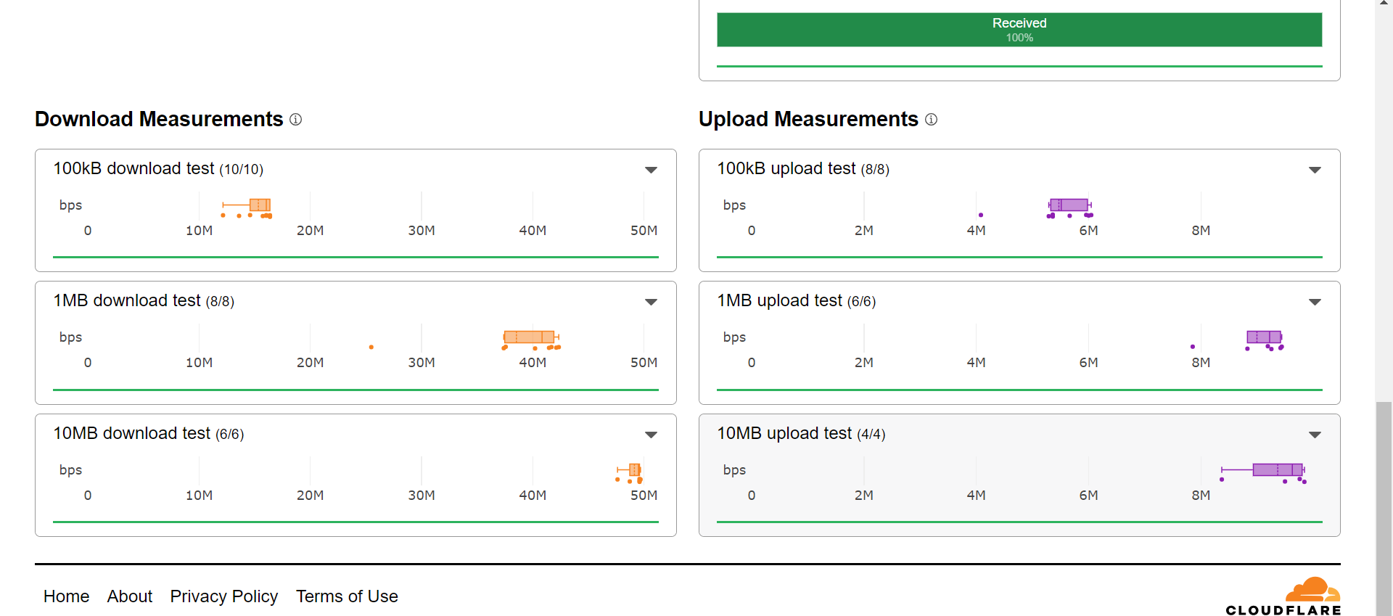Expand the 100kB upload test panel
This screenshot has width=1393, height=616.
(x=1315, y=170)
